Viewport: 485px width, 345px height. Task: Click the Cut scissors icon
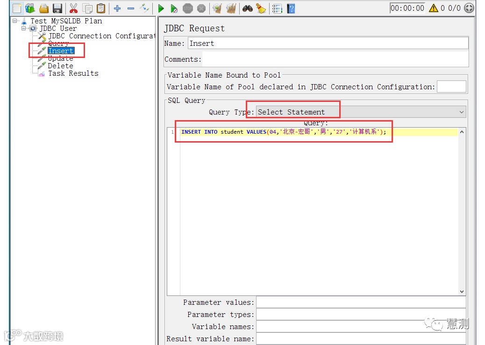tap(74, 8)
